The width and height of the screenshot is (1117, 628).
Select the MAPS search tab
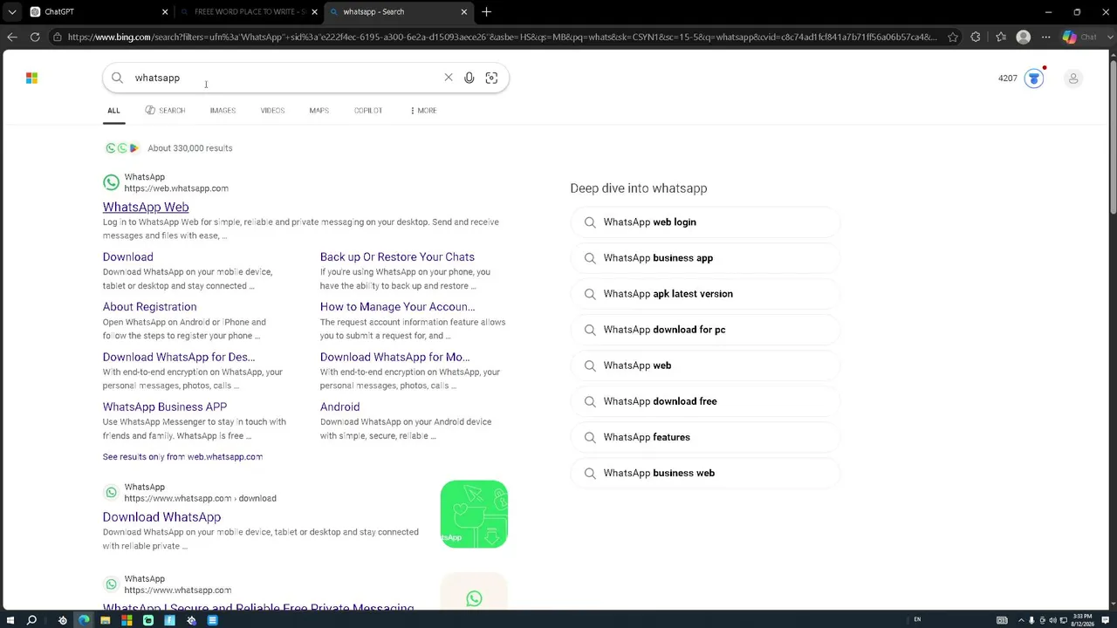tap(319, 111)
